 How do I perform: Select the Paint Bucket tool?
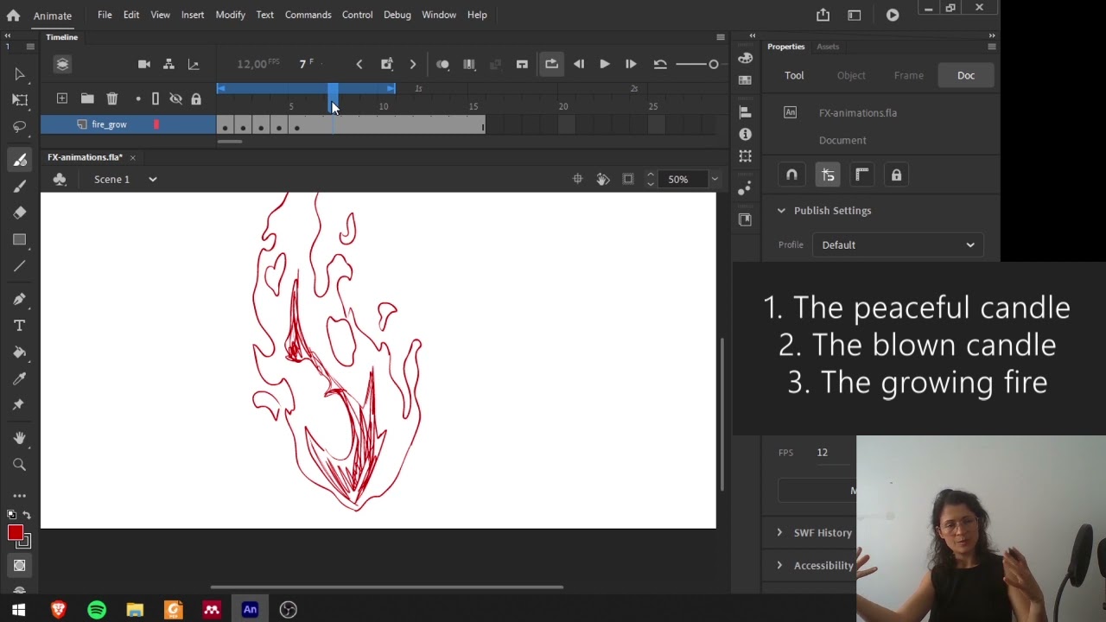[x=20, y=352]
